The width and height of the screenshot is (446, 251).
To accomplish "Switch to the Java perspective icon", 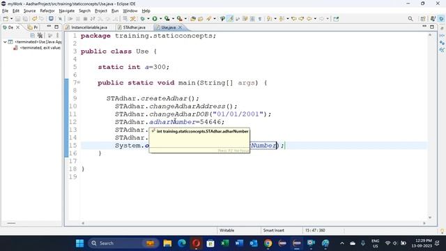I will point(433,19).
